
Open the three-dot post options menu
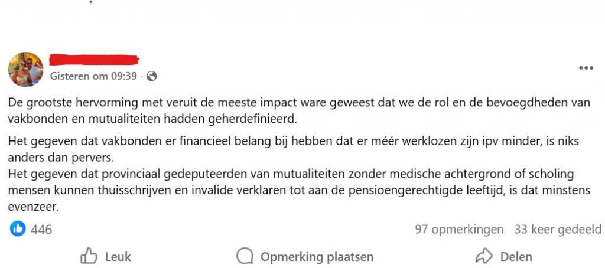586,68
